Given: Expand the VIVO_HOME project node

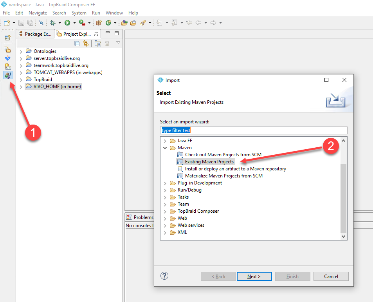Looking at the screenshot, I should [x=21, y=87].
